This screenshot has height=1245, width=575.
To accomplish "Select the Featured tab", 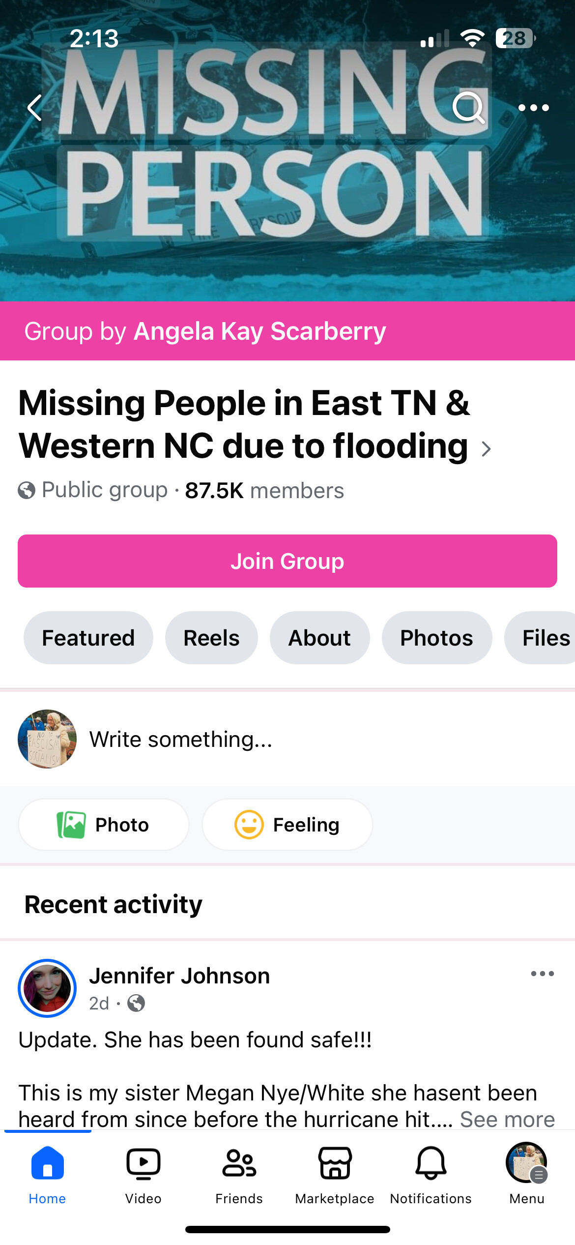I will (x=88, y=638).
